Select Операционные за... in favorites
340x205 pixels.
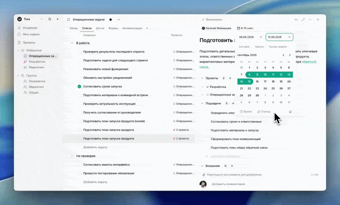point(42,56)
